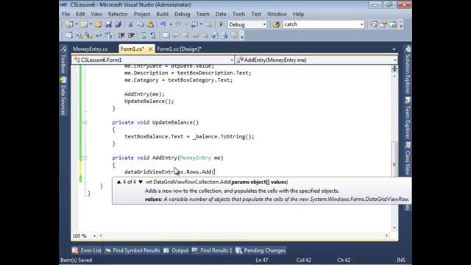This screenshot has height=265, width=471.
Task: Open the 100 % zoom dropdown
Action: [x=94, y=236]
